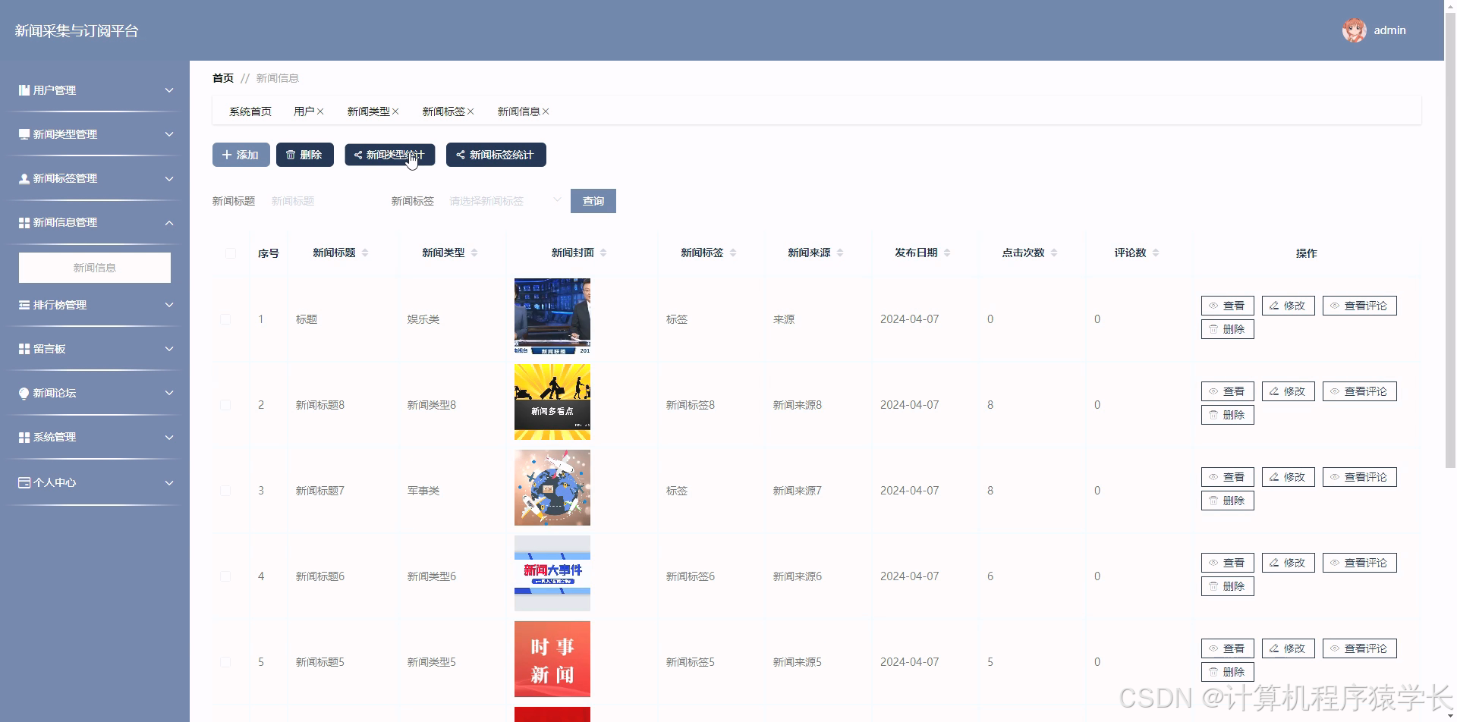Click the 添加 button
1457x722 pixels.
pos(241,155)
